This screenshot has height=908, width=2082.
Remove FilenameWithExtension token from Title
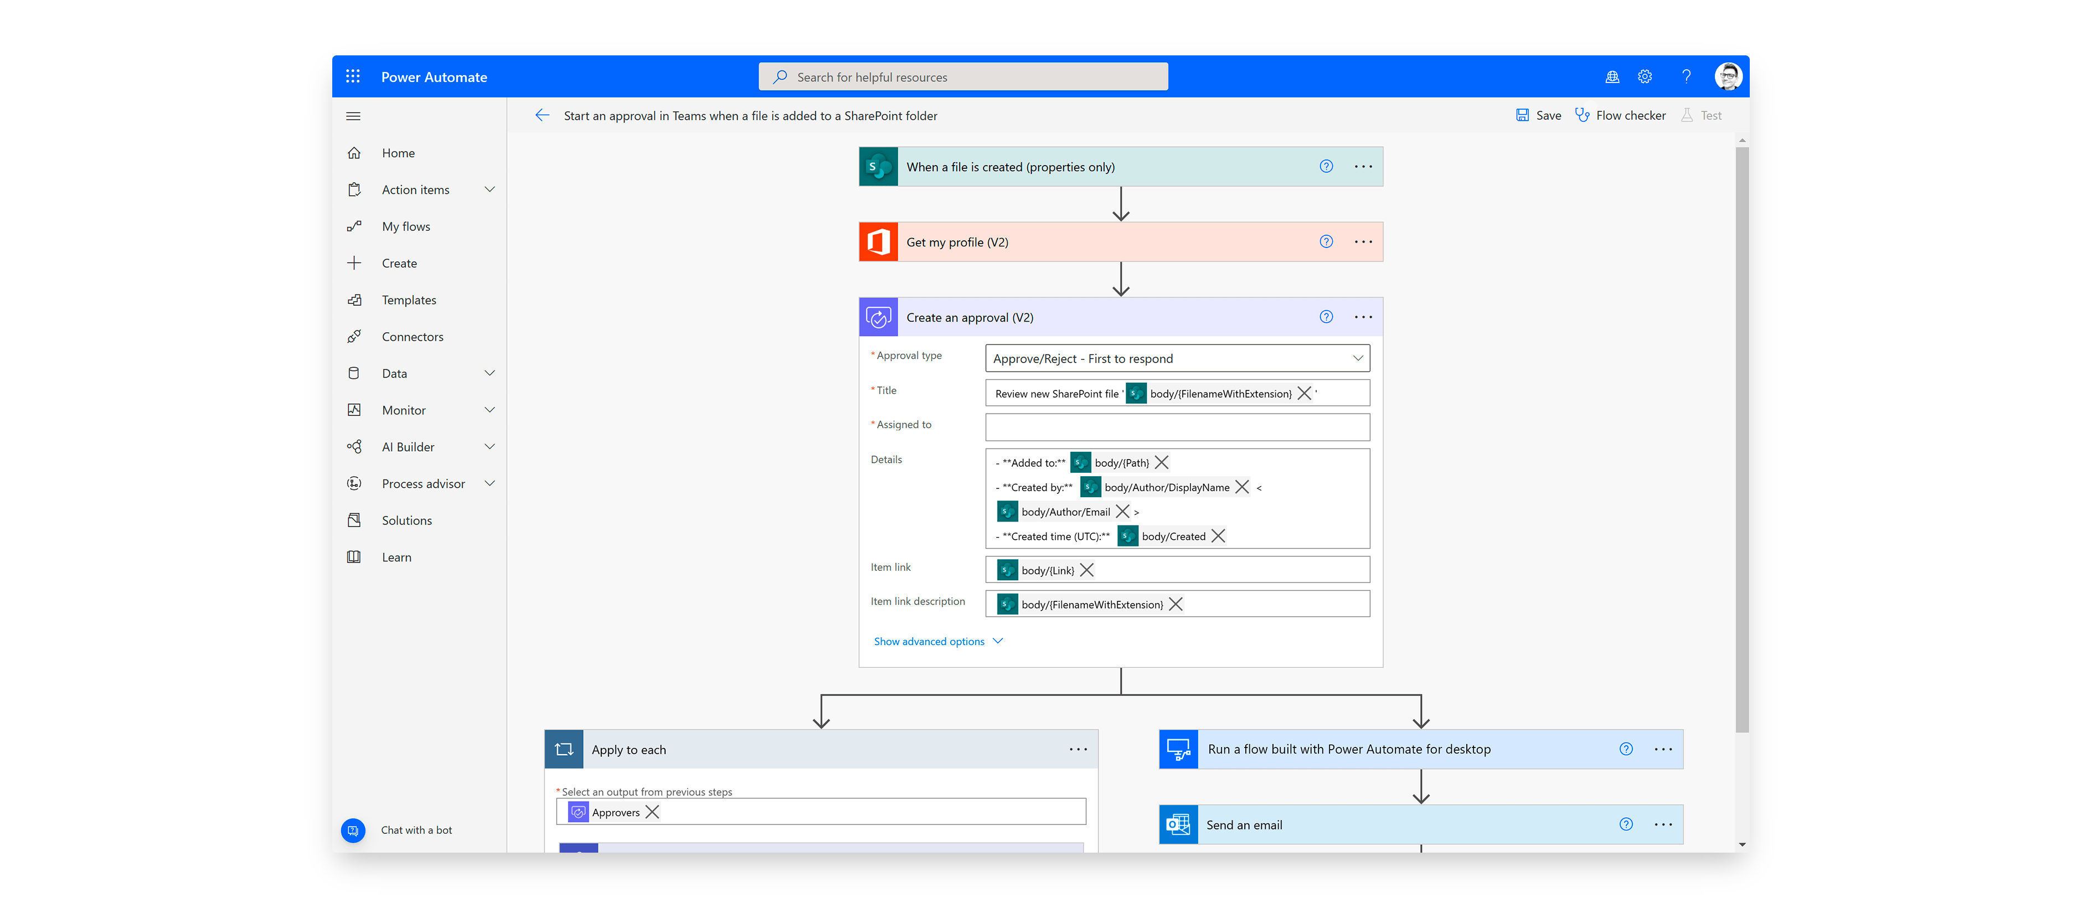pyautogui.click(x=1303, y=394)
